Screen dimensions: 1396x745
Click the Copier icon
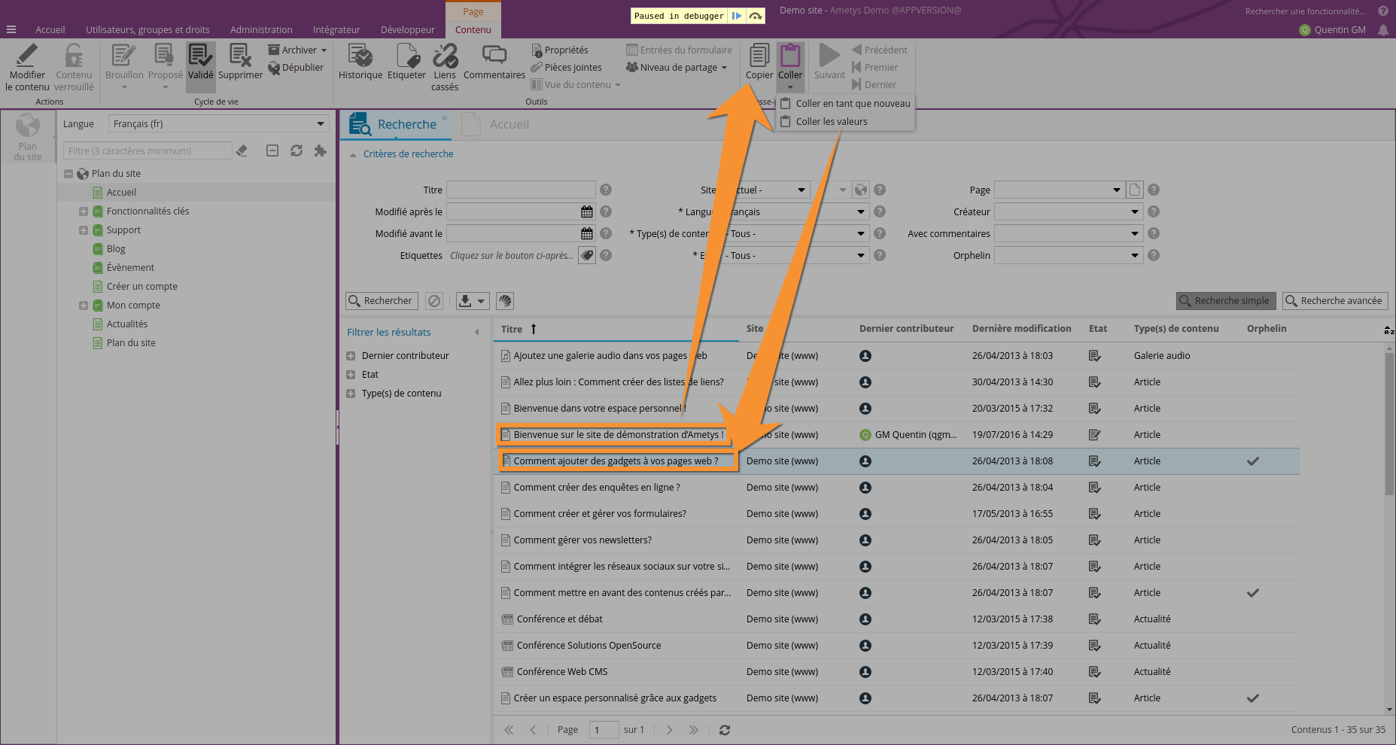pyautogui.click(x=759, y=56)
